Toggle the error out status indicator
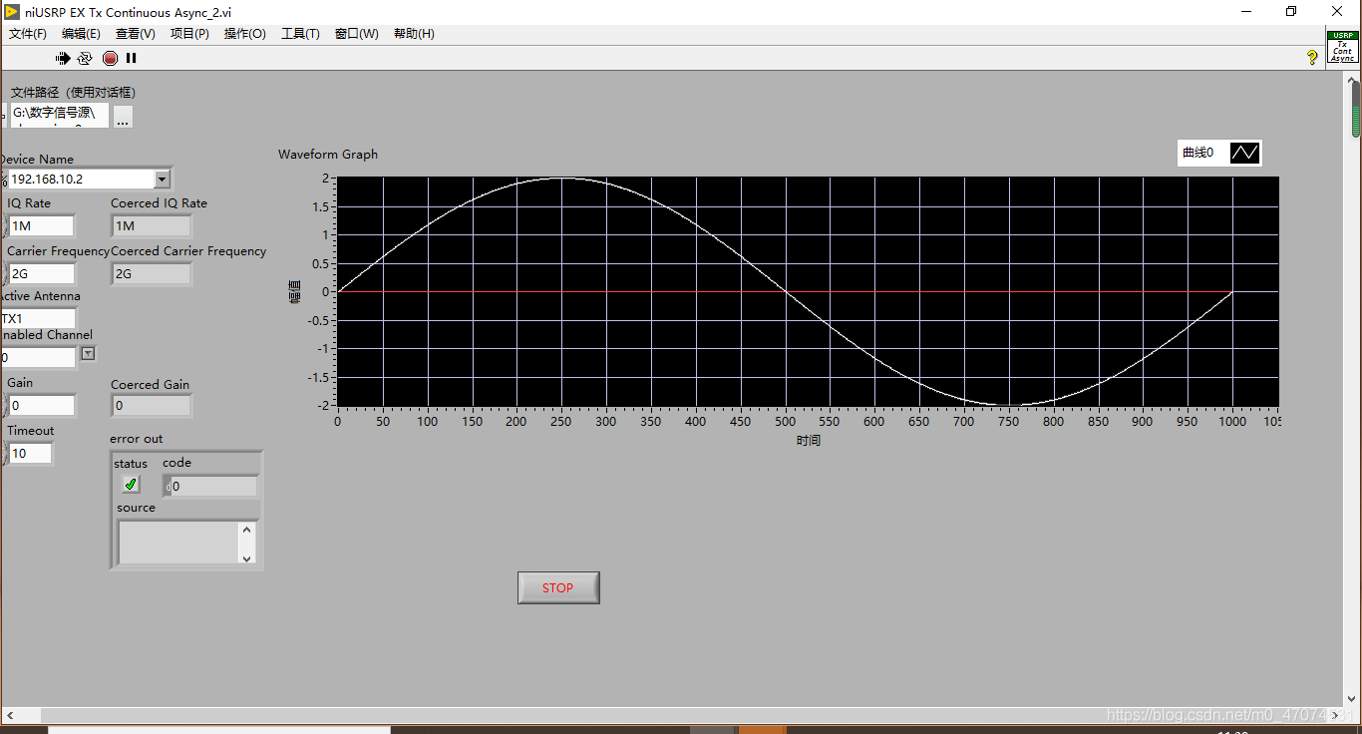 131,485
